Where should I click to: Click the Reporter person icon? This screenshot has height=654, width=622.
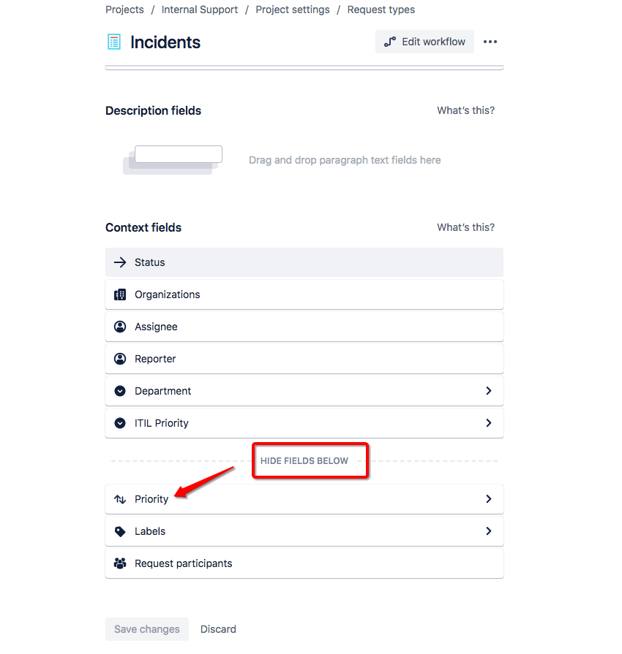click(120, 359)
